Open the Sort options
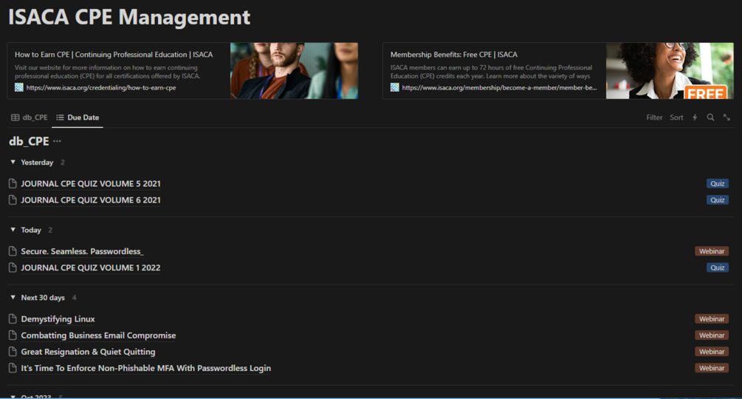Viewport: 742px width, 399px height. coord(676,117)
